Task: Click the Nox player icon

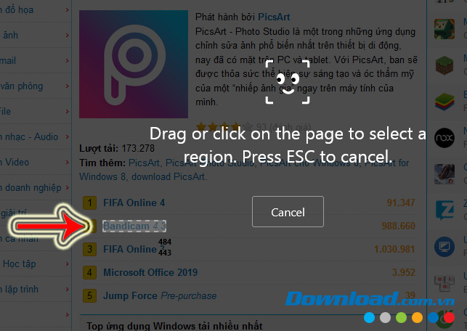Action: click(x=444, y=138)
